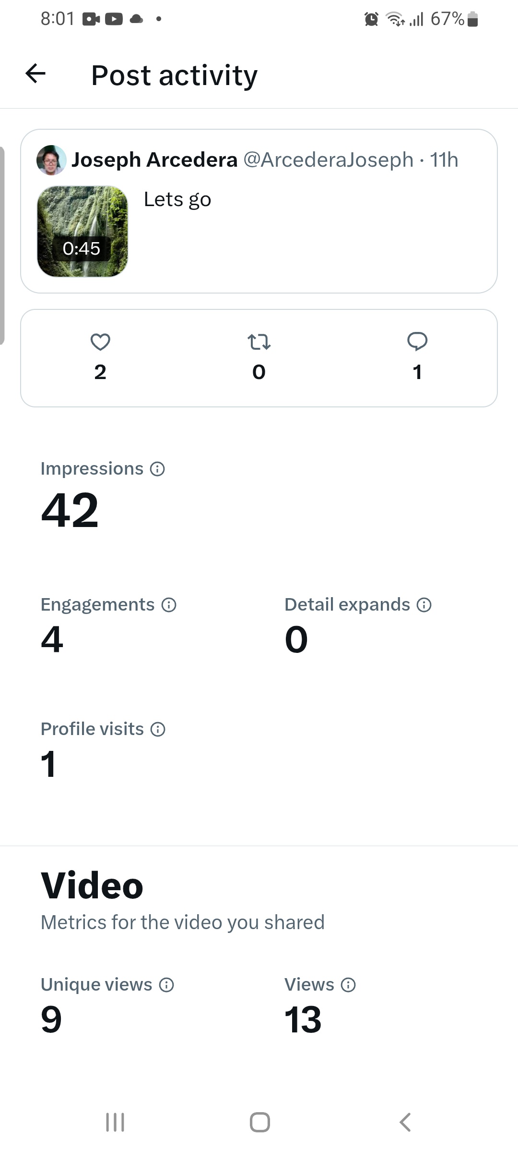
Task: Tap the "Lets go" post text
Action: click(177, 199)
